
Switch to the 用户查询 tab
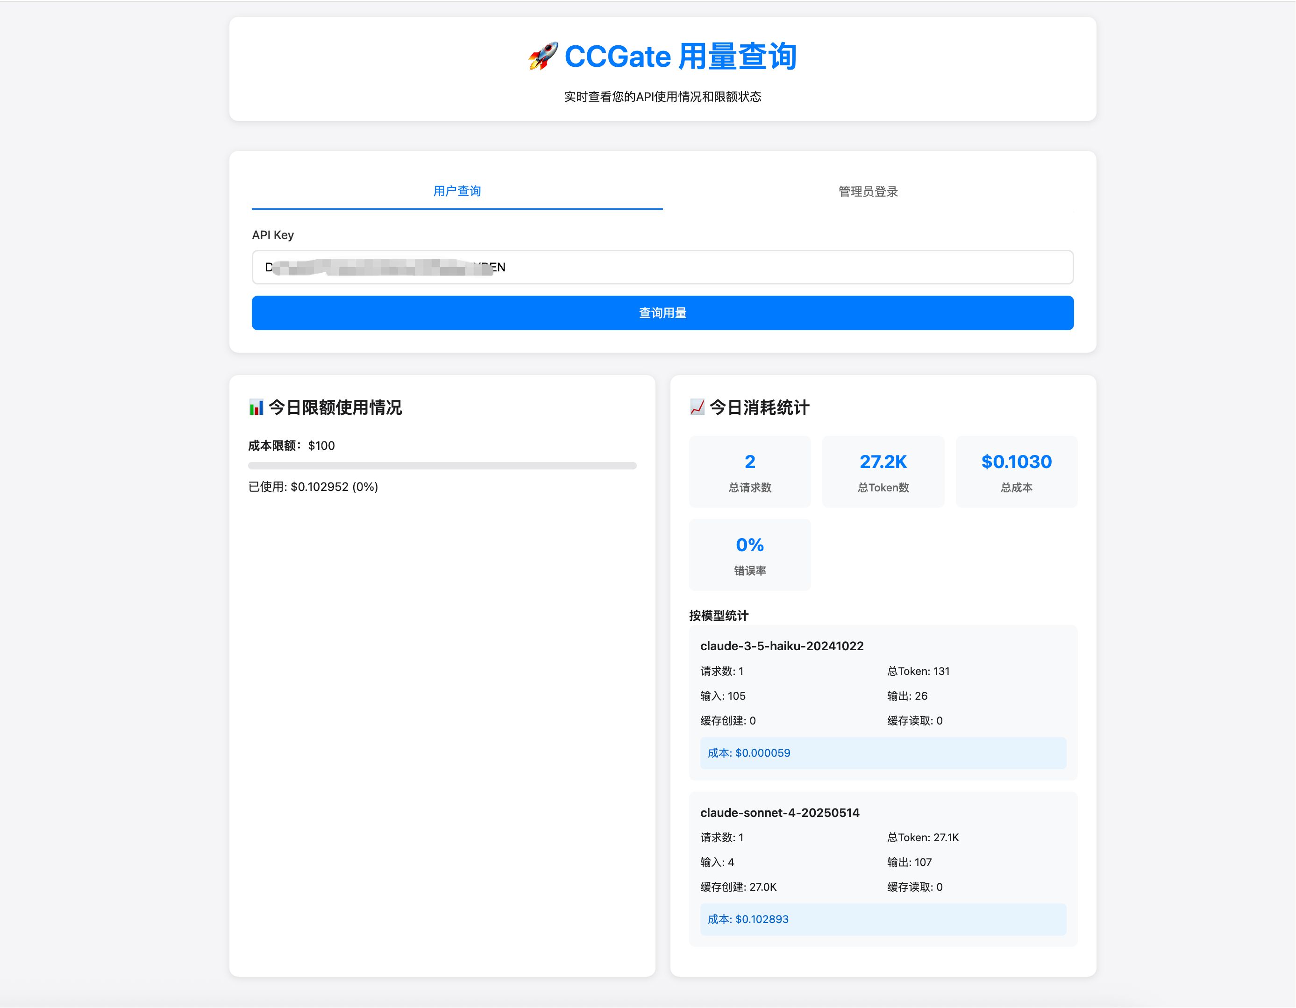[457, 191]
